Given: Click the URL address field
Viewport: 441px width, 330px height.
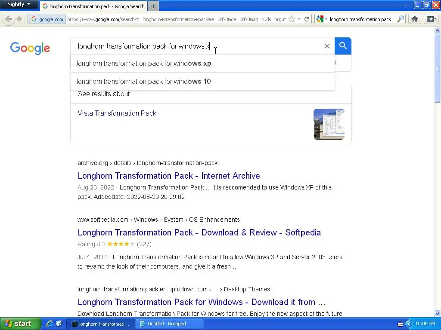Looking at the screenshot, I should [x=176, y=19].
